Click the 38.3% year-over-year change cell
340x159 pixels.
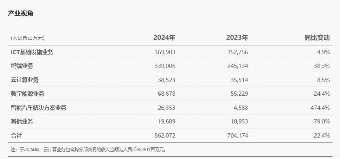(x=321, y=66)
